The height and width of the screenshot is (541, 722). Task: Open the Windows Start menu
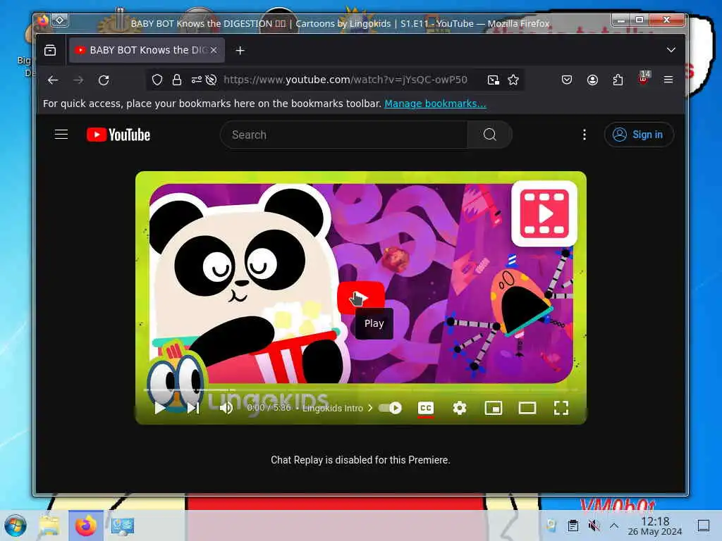16,526
